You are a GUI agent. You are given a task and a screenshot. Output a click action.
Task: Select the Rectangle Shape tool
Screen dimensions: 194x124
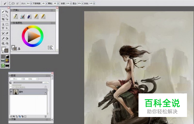click(7, 24)
